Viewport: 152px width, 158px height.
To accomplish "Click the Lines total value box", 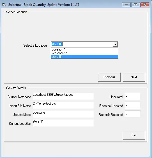I will point(133,96).
